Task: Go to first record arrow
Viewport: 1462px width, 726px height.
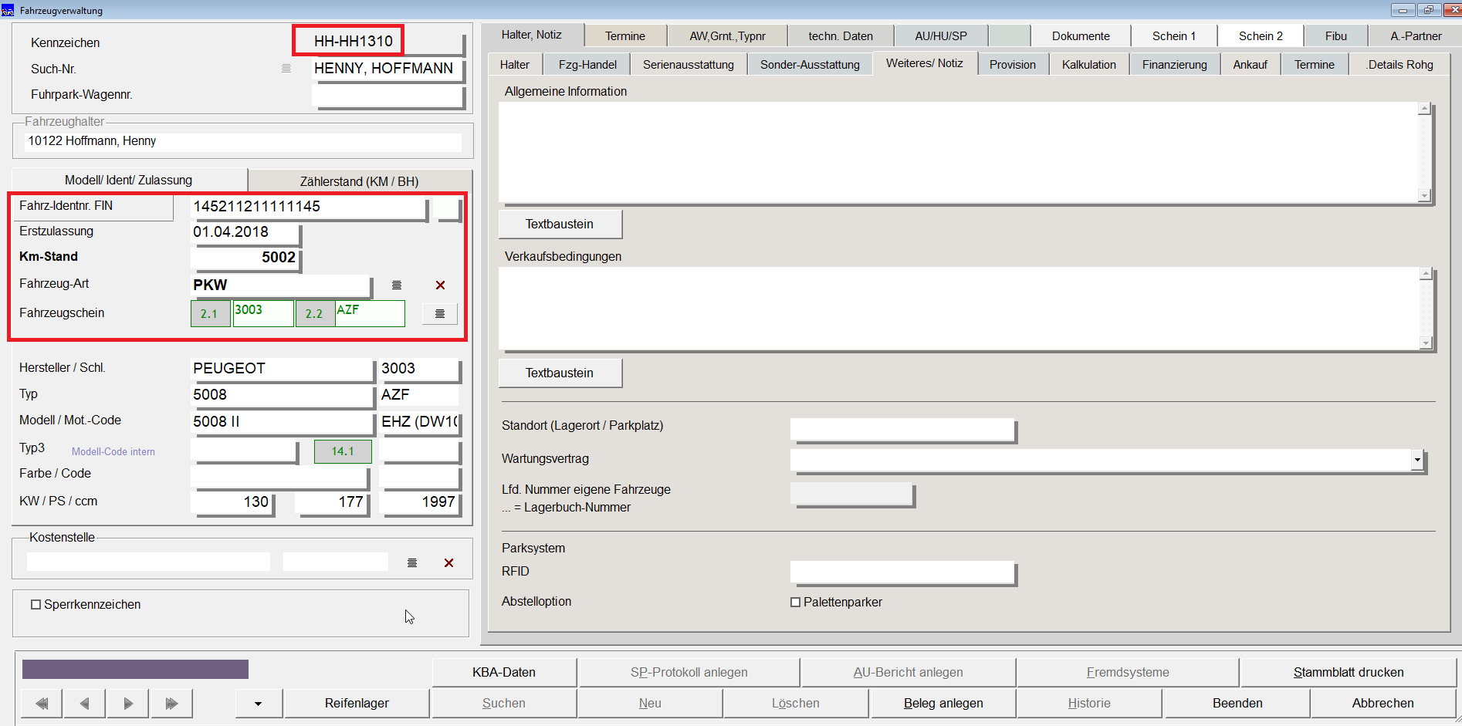Action: tap(42, 704)
